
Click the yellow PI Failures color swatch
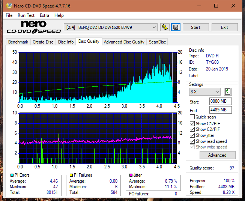[x=71, y=175]
